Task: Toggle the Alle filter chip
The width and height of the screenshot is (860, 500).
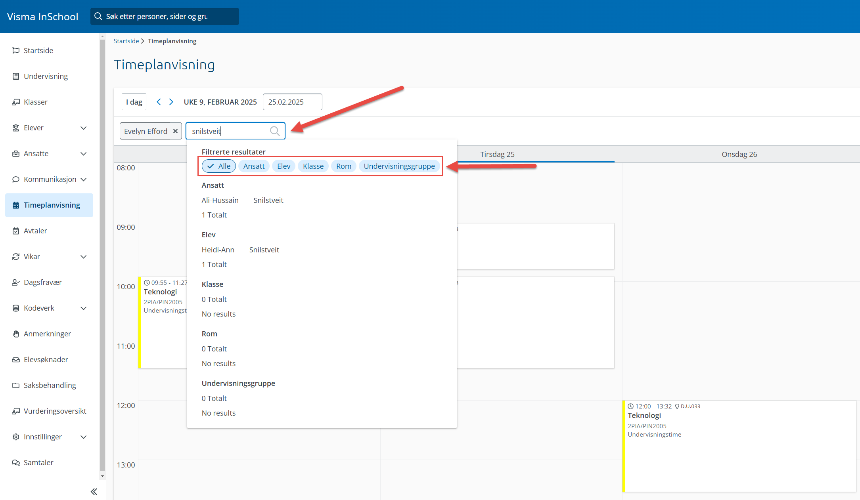Action: pyautogui.click(x=219, y=166)
